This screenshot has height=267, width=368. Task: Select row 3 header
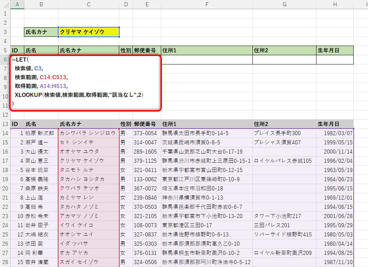coord(5,32)
